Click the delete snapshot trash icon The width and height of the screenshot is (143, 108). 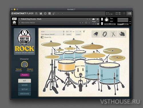tap(89, 23)
